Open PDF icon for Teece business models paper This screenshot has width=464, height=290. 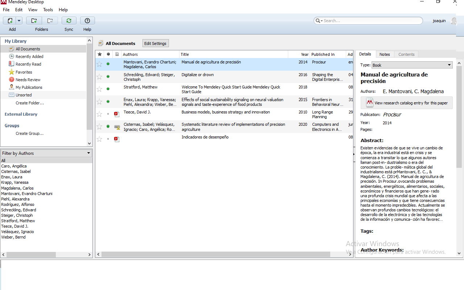click(117, 114)
